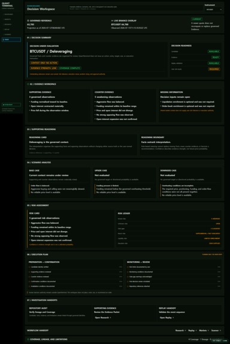The image size is (230, 344).
Task: Click the COVERAGE COMPLETE tag
Action: point(69,68)
